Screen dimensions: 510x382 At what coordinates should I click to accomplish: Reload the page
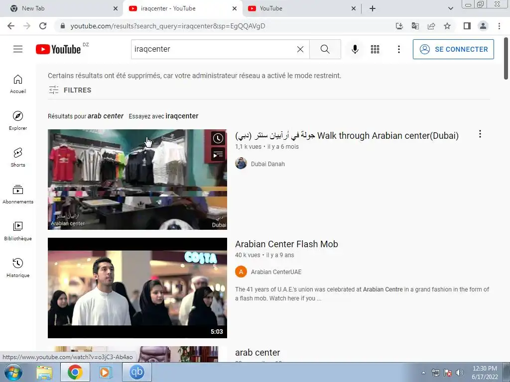pos(43,26)
